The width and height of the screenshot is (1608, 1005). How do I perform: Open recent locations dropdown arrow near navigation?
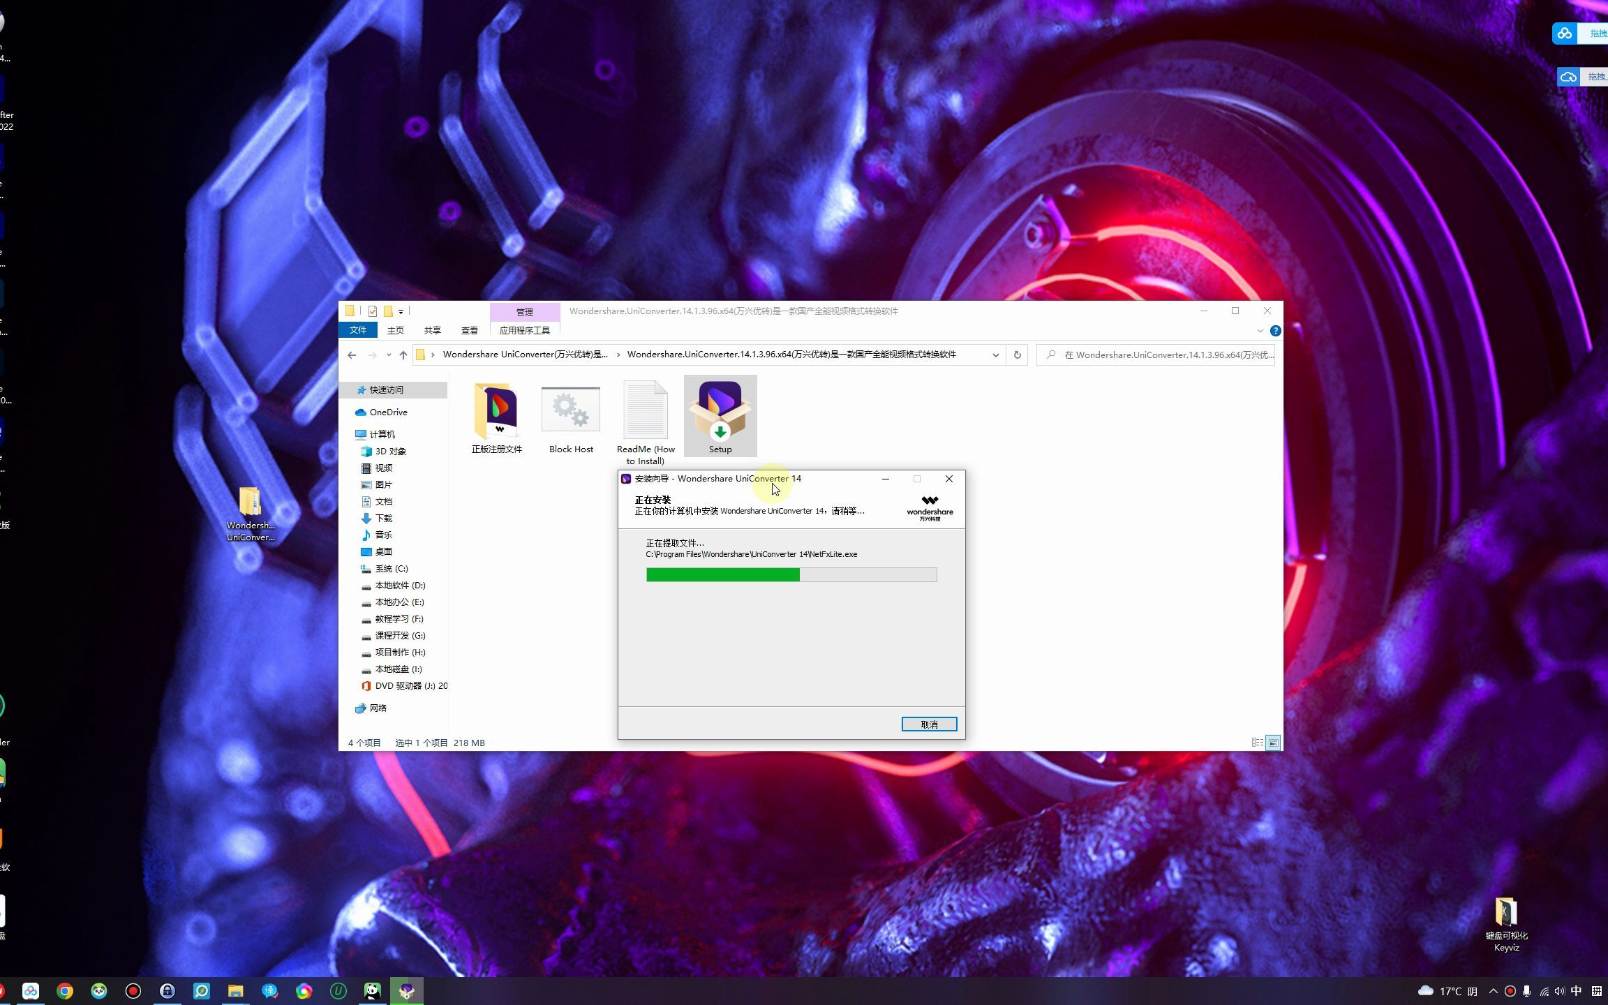point(389,355)
